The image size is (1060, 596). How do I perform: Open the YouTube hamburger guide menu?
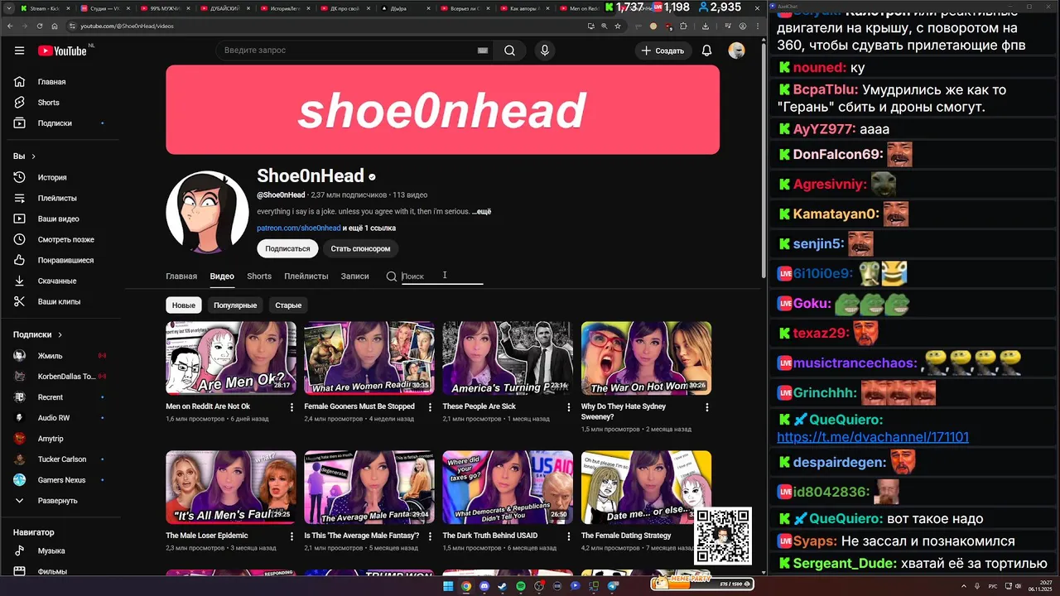pyautogui.click(x=19, y=50)
